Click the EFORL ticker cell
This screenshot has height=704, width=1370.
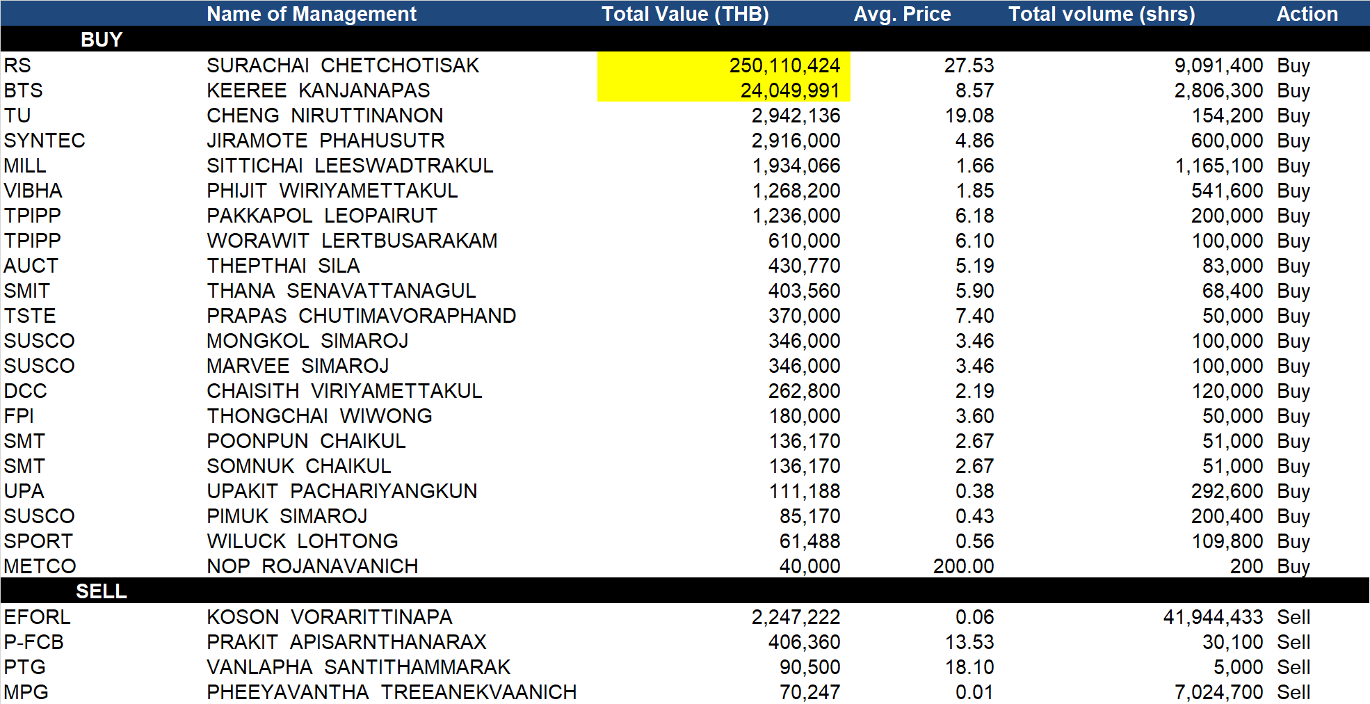coord(37,617)
